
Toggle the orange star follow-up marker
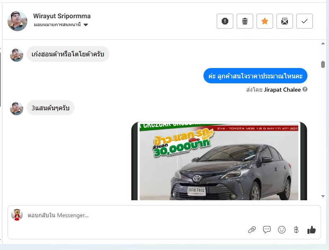pyautogui.click(x=265, y=21)
